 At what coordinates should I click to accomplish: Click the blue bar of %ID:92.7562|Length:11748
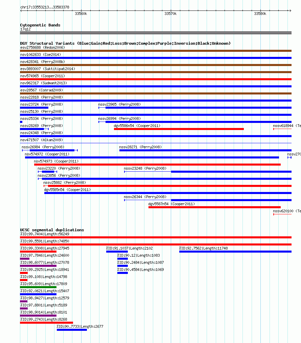click(235, 252)
